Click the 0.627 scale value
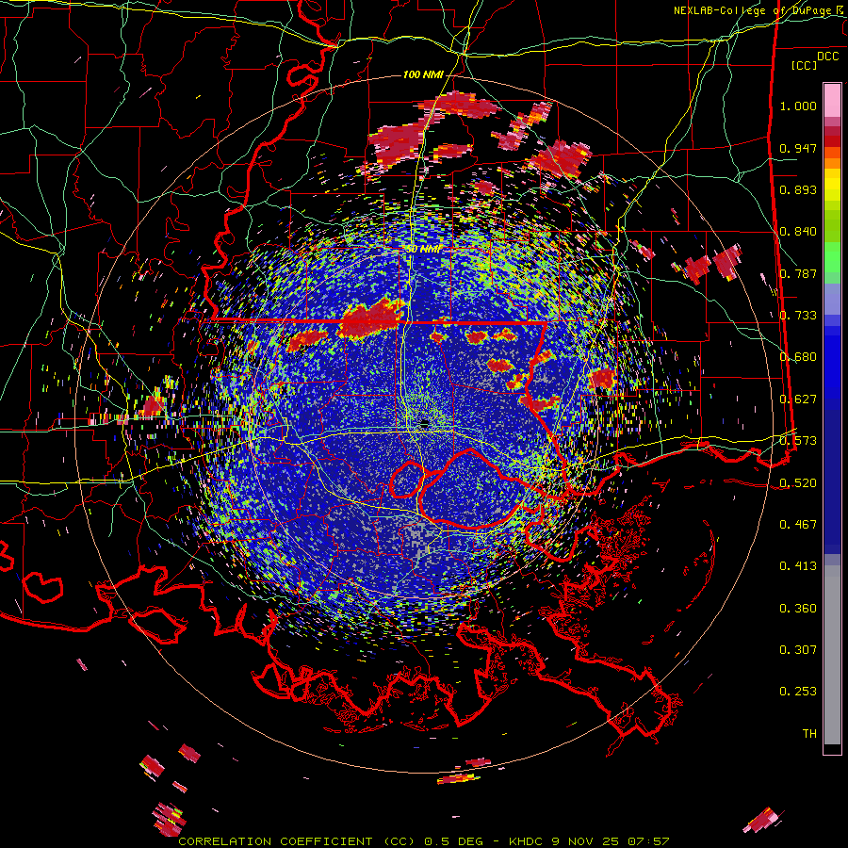This screenshot has height=848, width=848. 798,400
